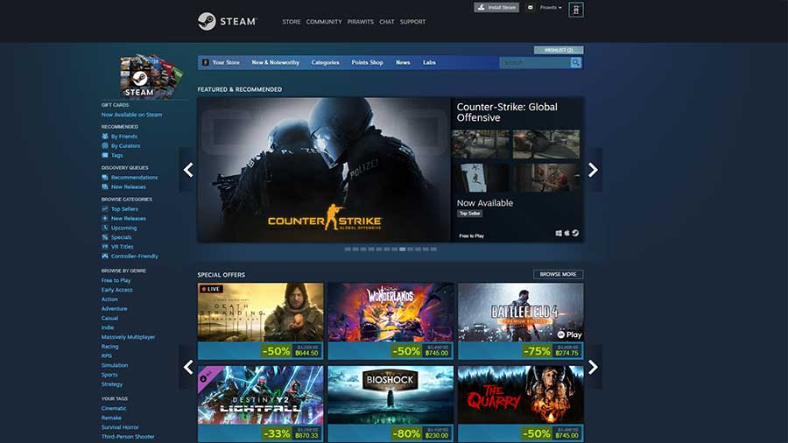Open the RPG genre link
The width and height of the screenshot is (788, 443).
click(107, 355)
